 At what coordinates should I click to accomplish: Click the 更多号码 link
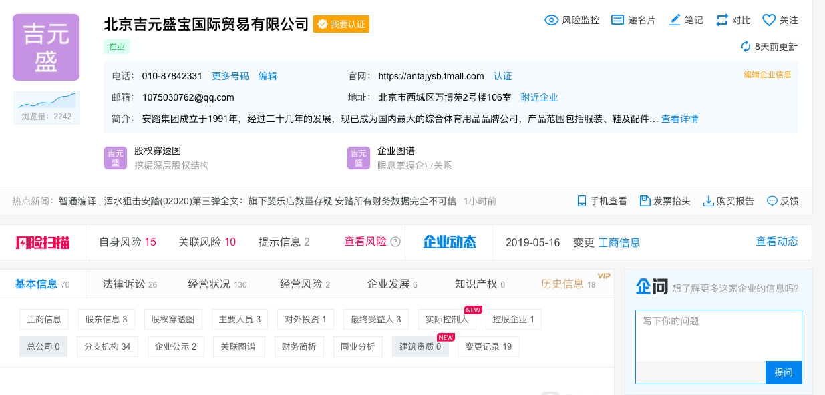[230, 76]
